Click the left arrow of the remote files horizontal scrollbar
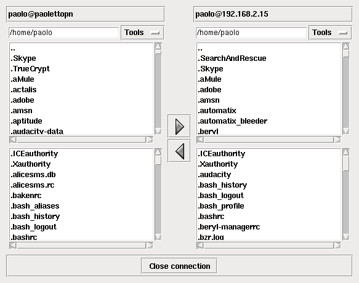The height and width of the screenshot is (283, 359). [x=200, y=245]
